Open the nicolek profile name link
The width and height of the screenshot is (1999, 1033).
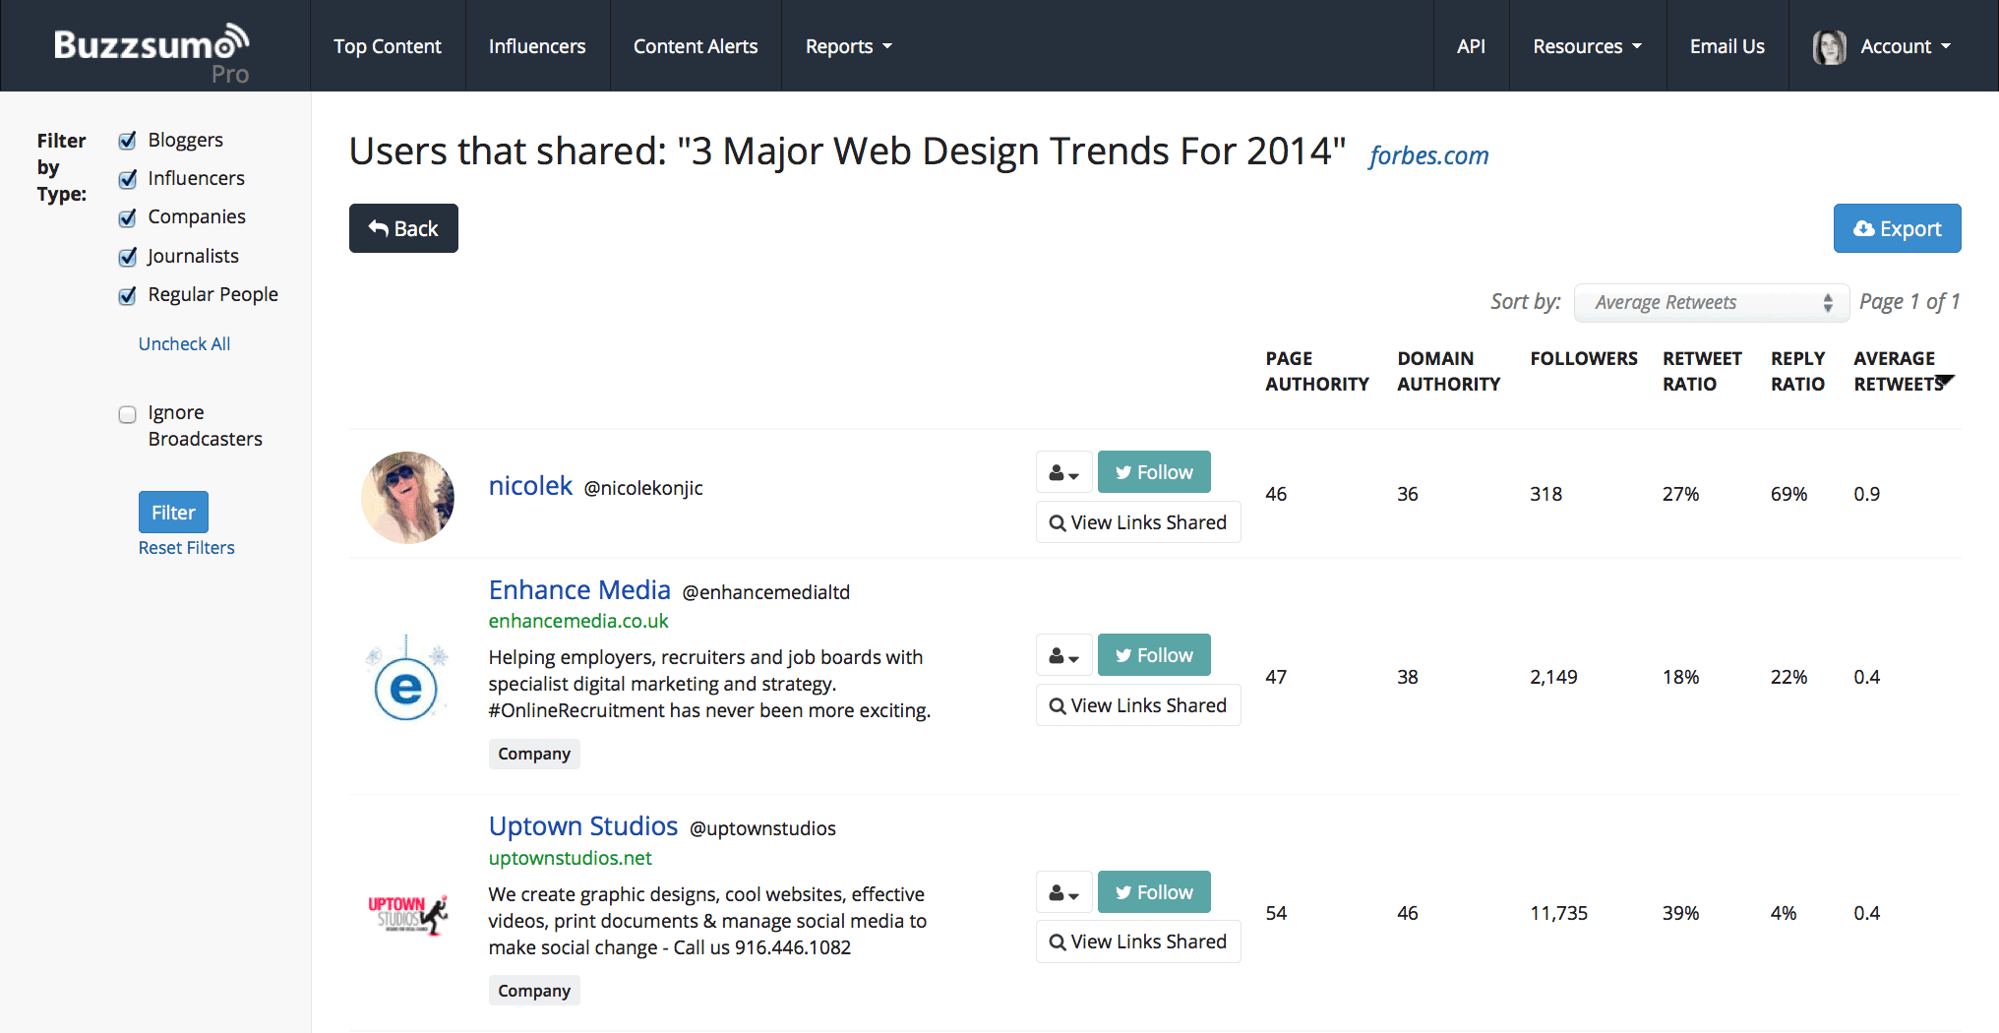pyautogui.click(x=530, y=486)
